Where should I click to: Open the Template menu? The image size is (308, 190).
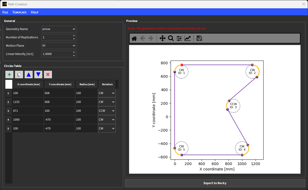(x=20, y=12)
